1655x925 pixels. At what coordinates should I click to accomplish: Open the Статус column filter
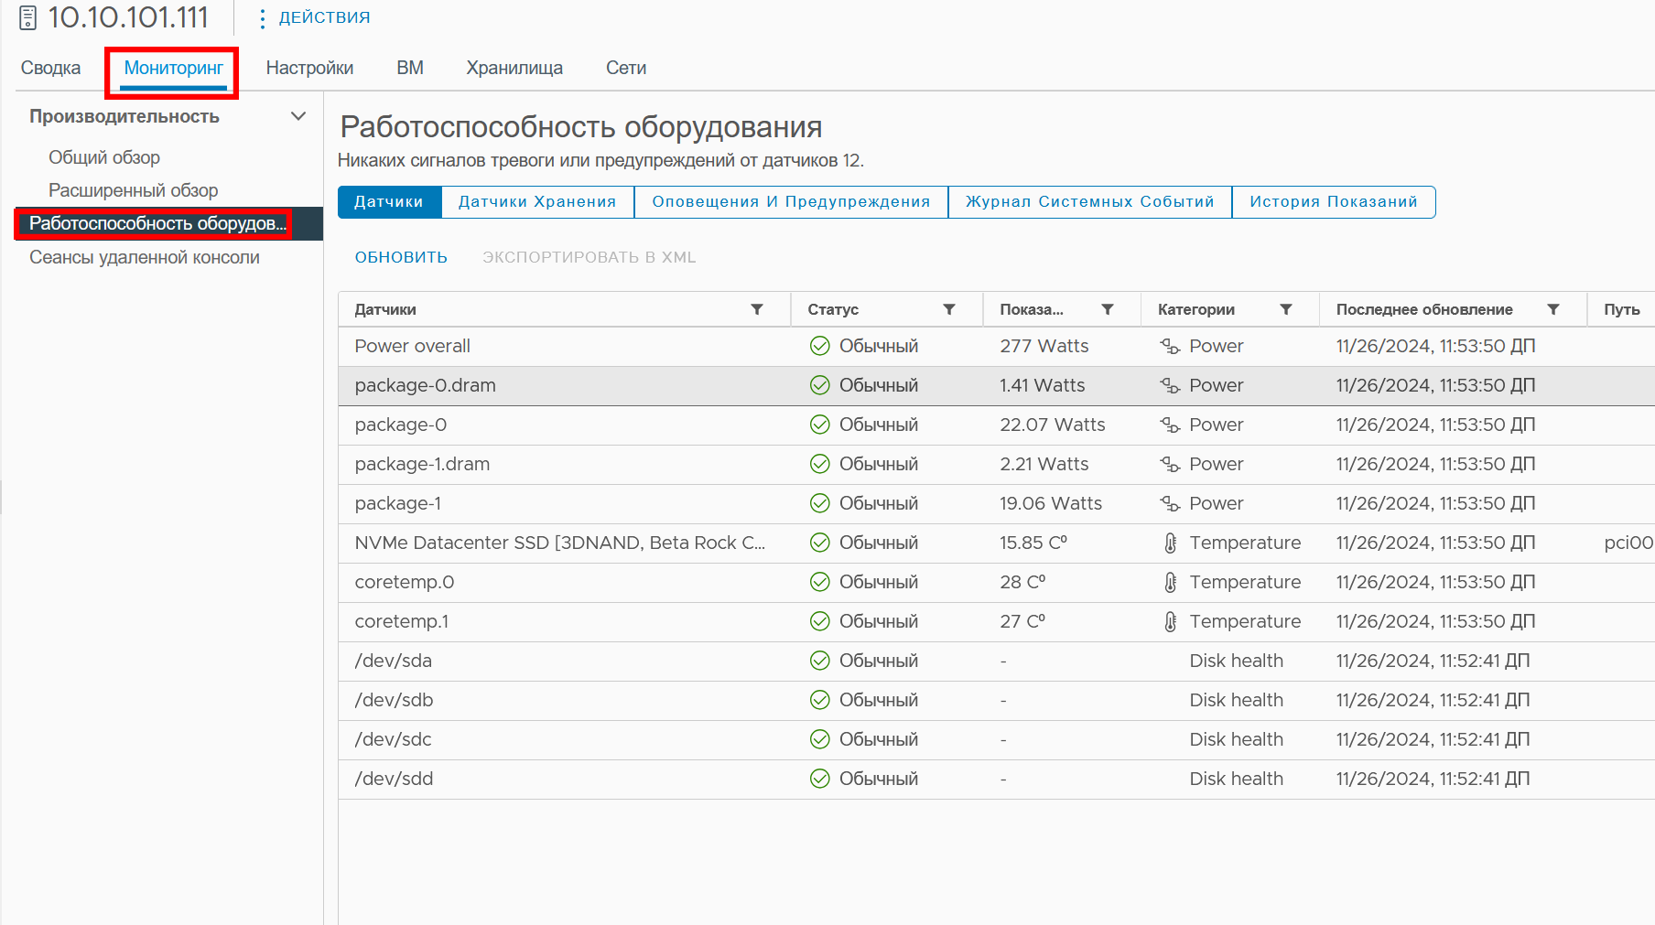pyautogui.click(x=949, y=309)
